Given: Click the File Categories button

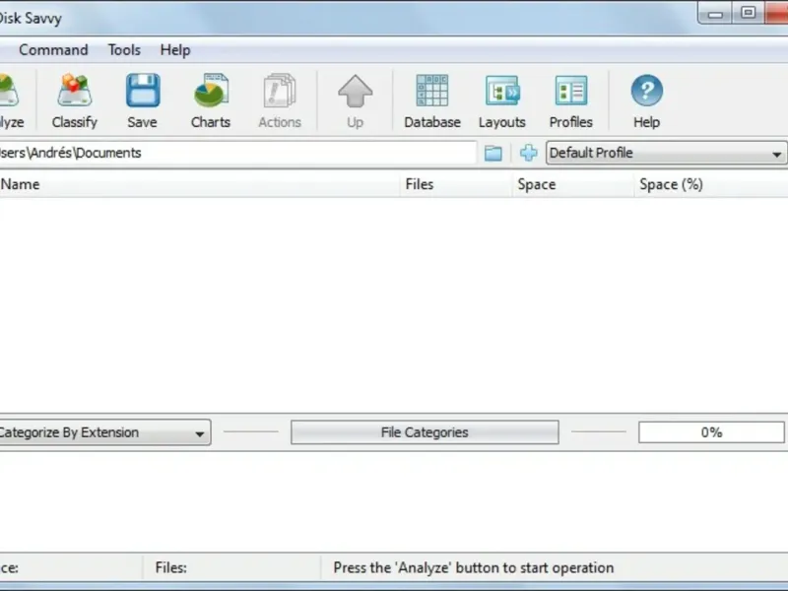Looking at the screenshot, I should [x=425, y=432].
